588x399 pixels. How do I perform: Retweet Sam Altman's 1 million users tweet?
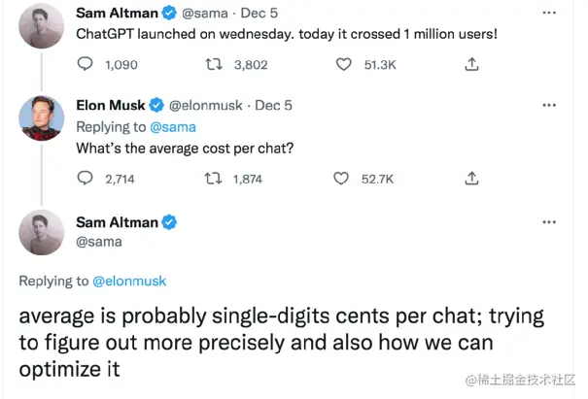(214, 64)
